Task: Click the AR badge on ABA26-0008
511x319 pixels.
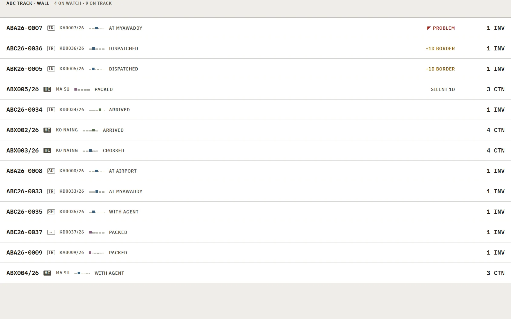Action: pos(51,171)
